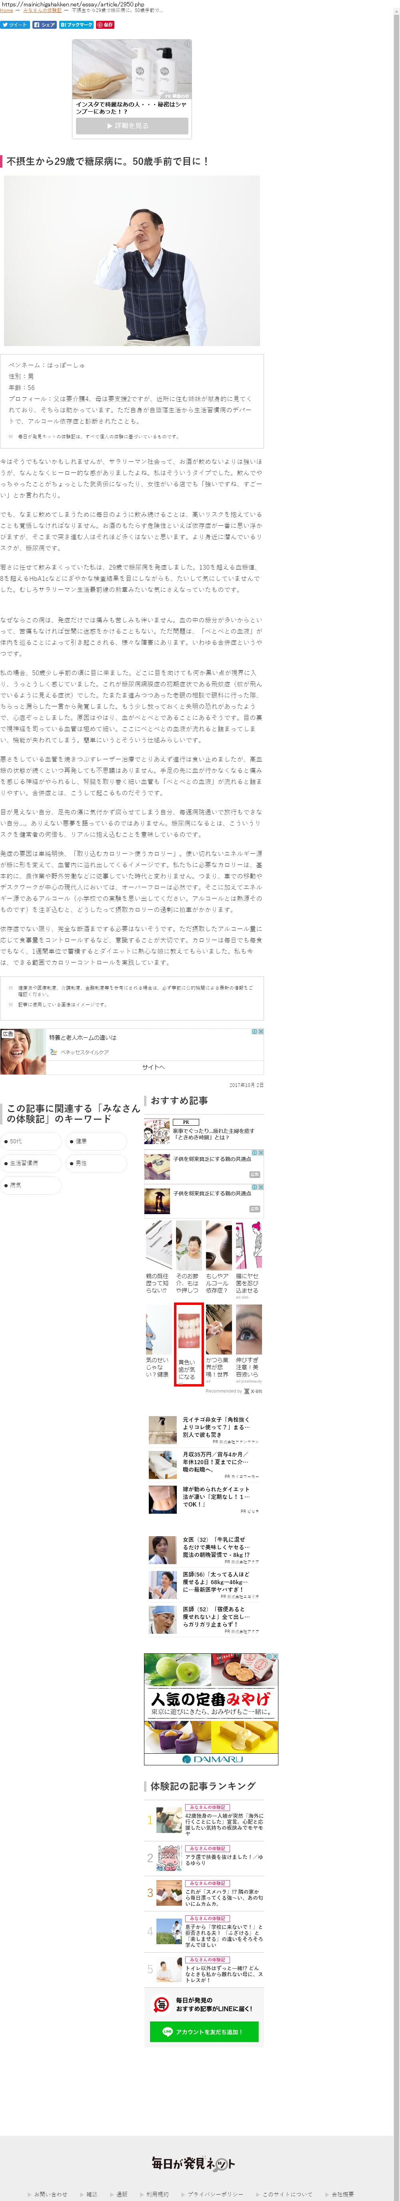
Task: Open the 病気 keyword tag
Action: click(x=31, y=1185)
